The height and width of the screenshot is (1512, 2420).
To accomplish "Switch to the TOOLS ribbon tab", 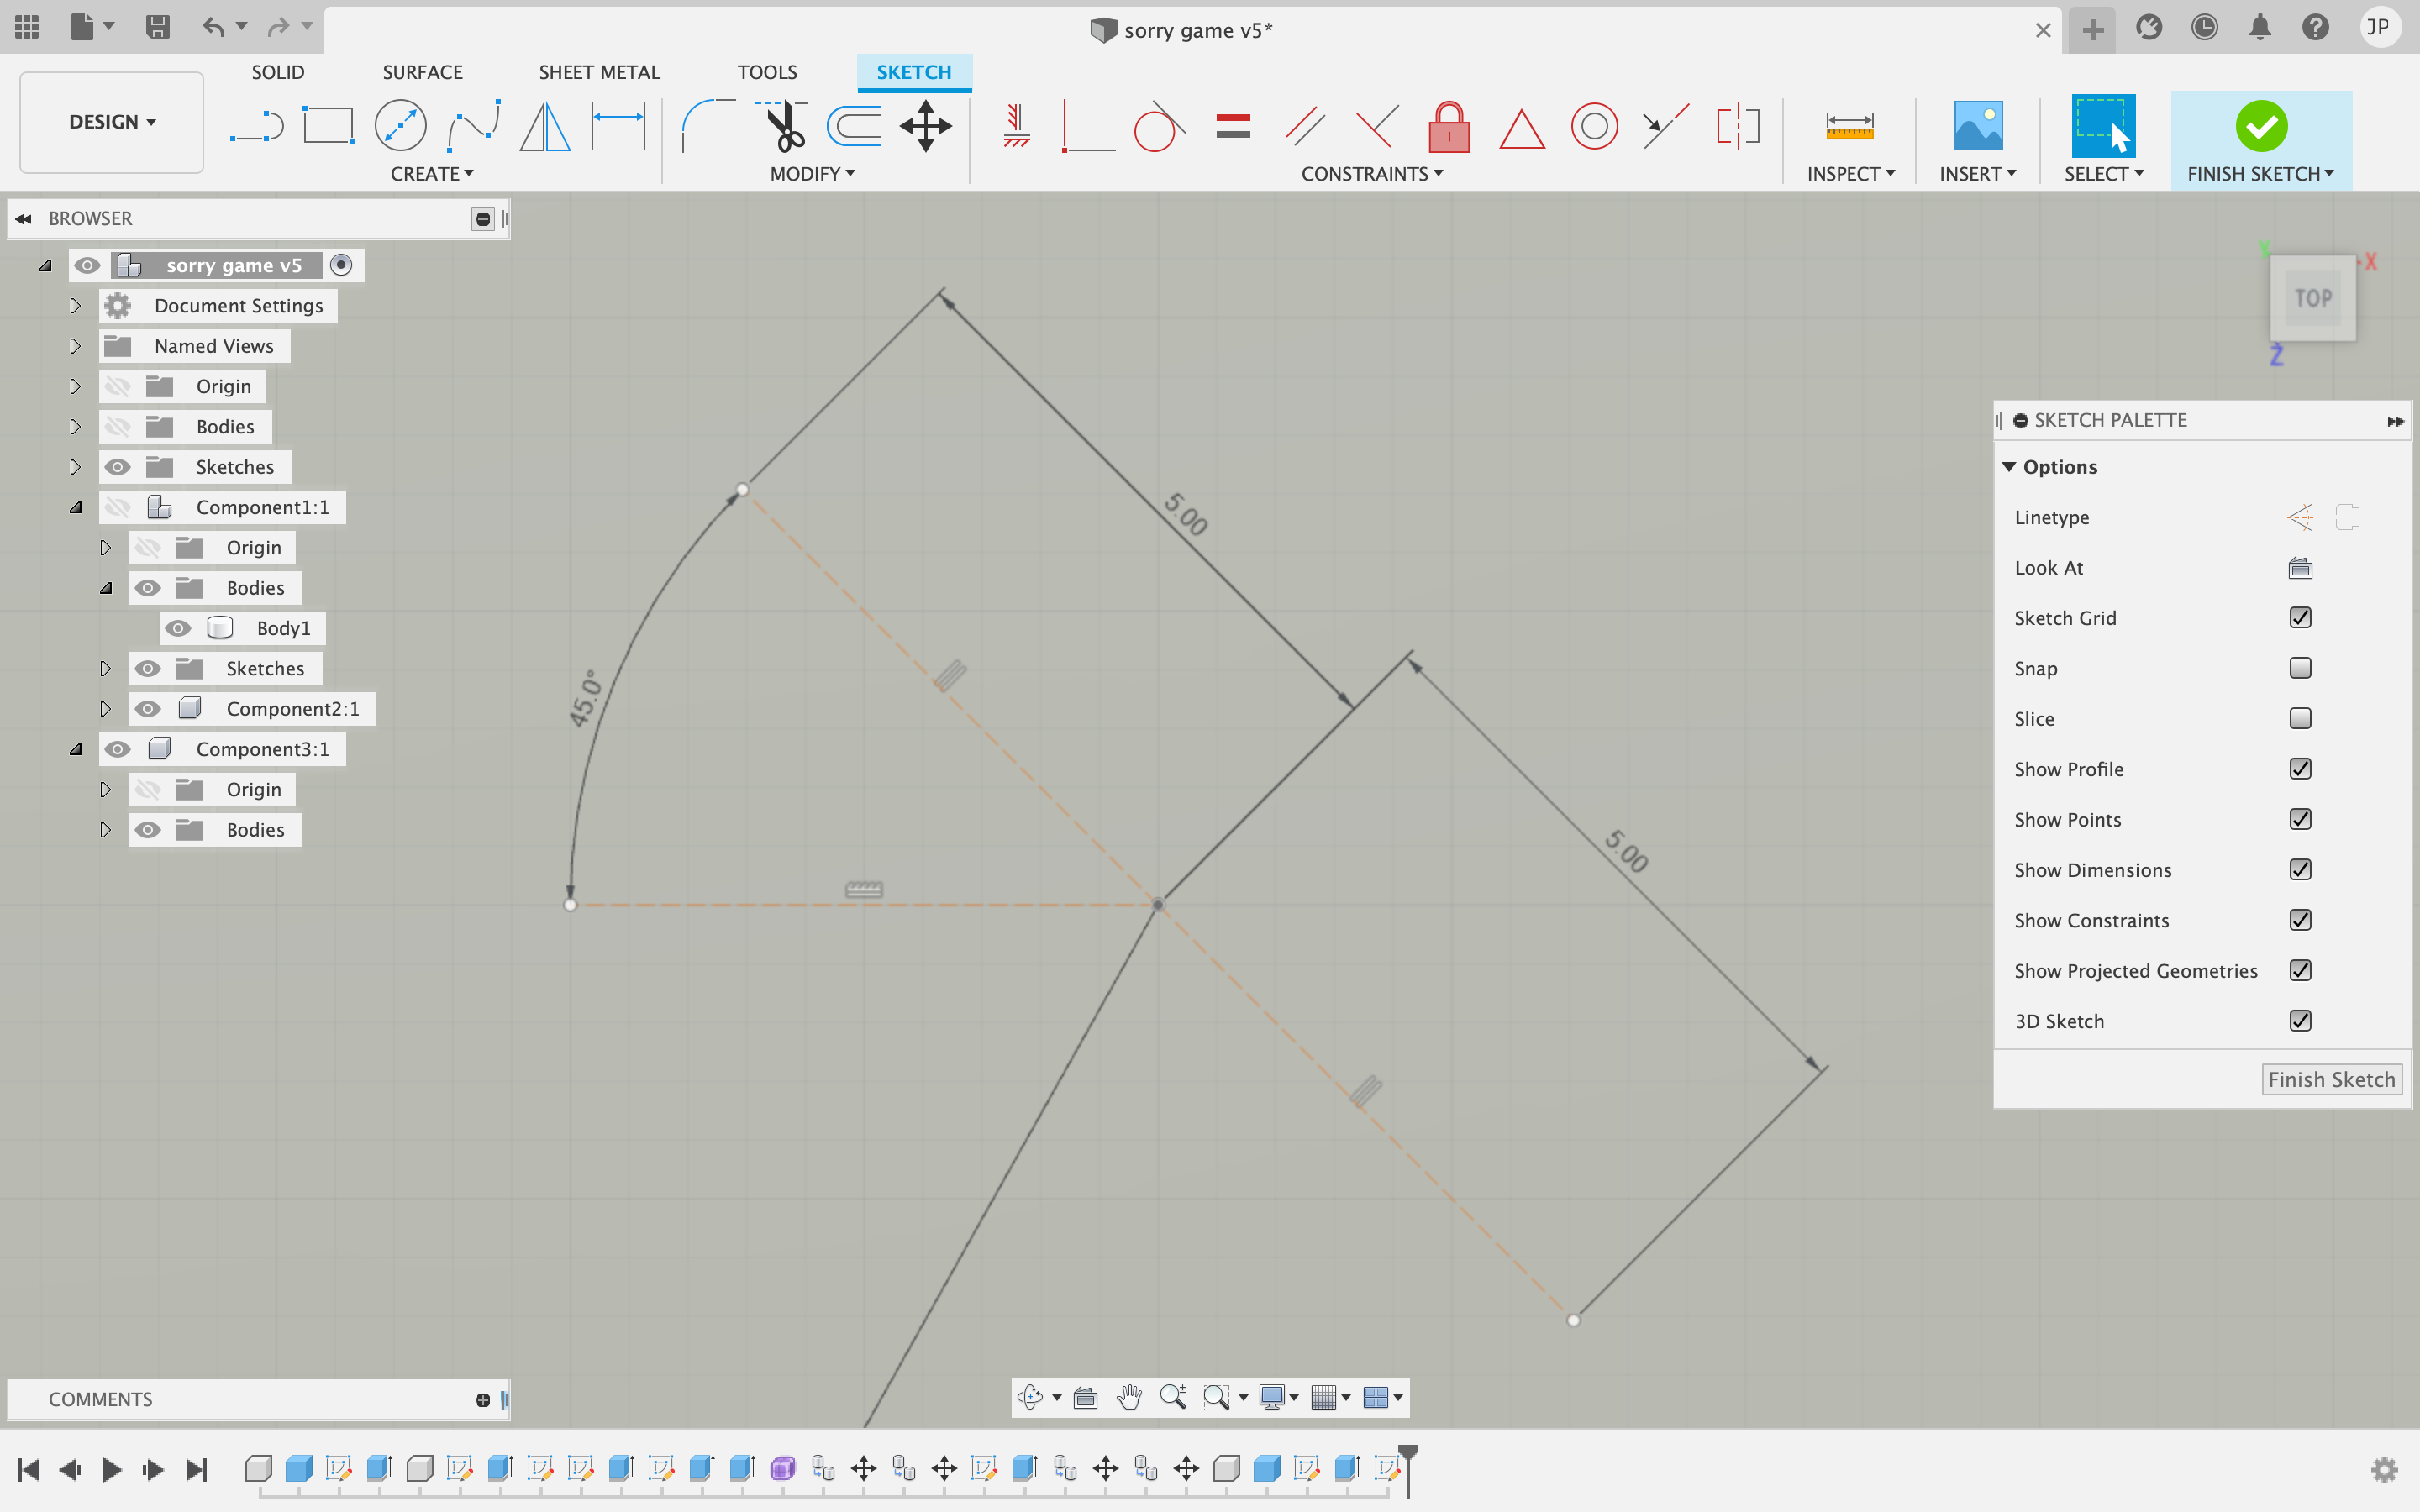I will click(766, 71).
